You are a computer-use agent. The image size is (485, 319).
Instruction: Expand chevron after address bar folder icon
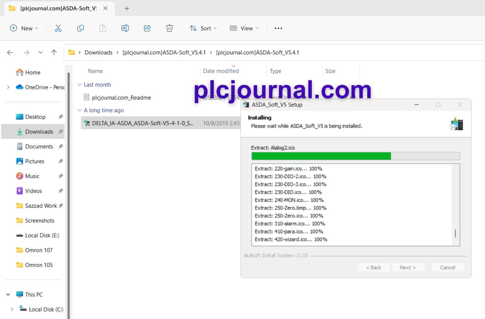coord(79,52)
